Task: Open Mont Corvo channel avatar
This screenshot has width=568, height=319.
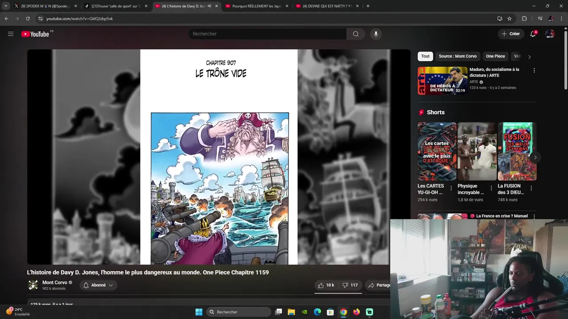Action: (x=33, y=285)
